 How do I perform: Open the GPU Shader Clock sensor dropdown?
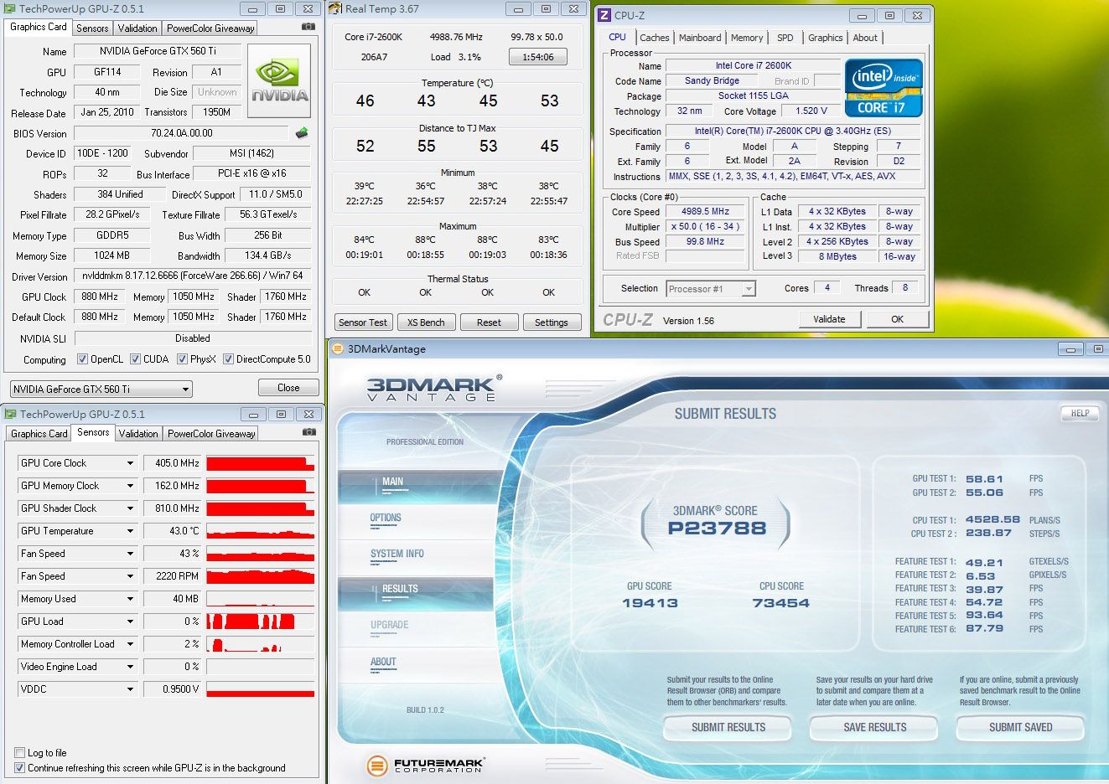click(131, 508)
